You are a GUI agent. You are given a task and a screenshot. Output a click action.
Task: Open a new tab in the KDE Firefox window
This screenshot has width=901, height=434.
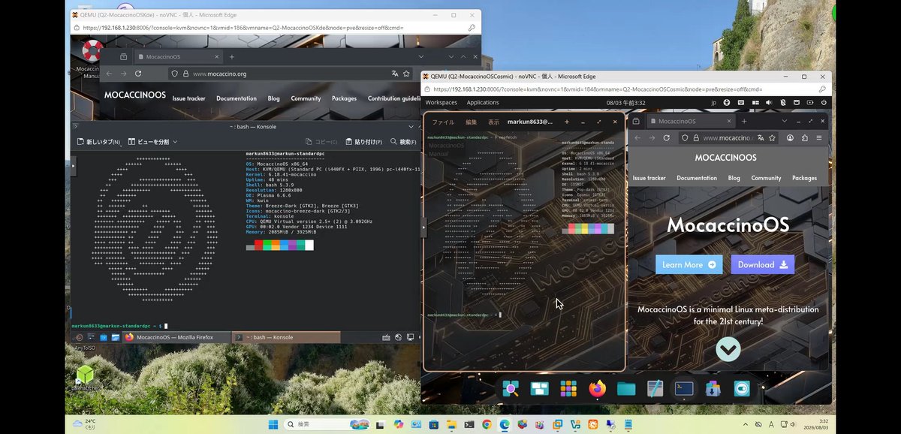click(x=232, y=57)
